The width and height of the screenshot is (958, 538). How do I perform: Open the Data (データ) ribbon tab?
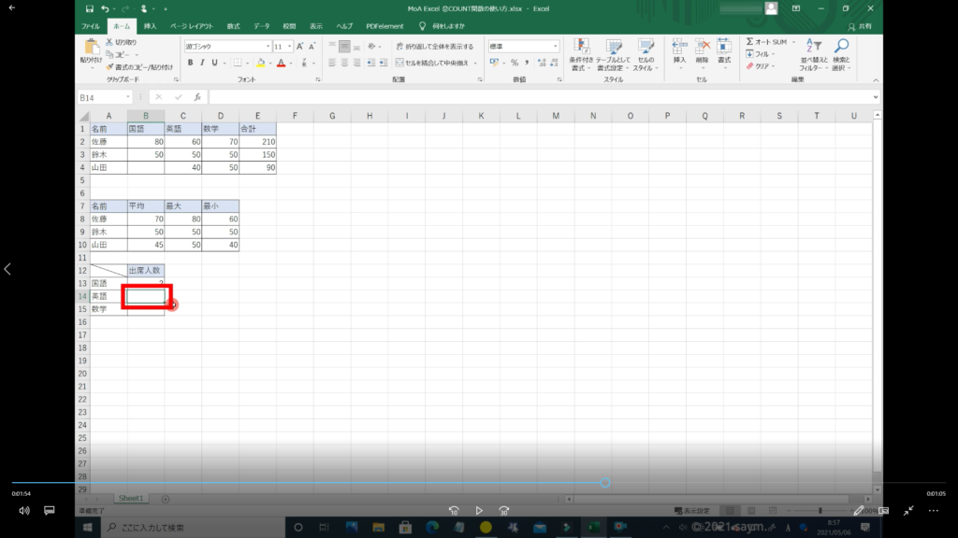(x=261, y=26)
